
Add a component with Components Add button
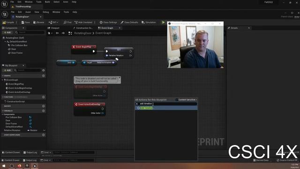(7, 32)
